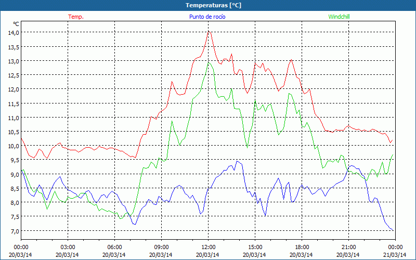Click the 7,0 y-axis value

coord(15,231)
